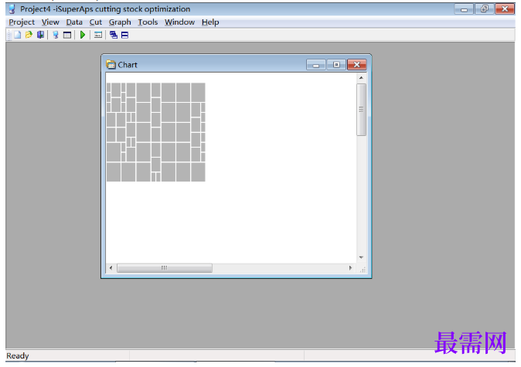The height and width of the screenshot is (367, 521).
Task: Click the small window view toolbar icon
Action: (98, 35)
